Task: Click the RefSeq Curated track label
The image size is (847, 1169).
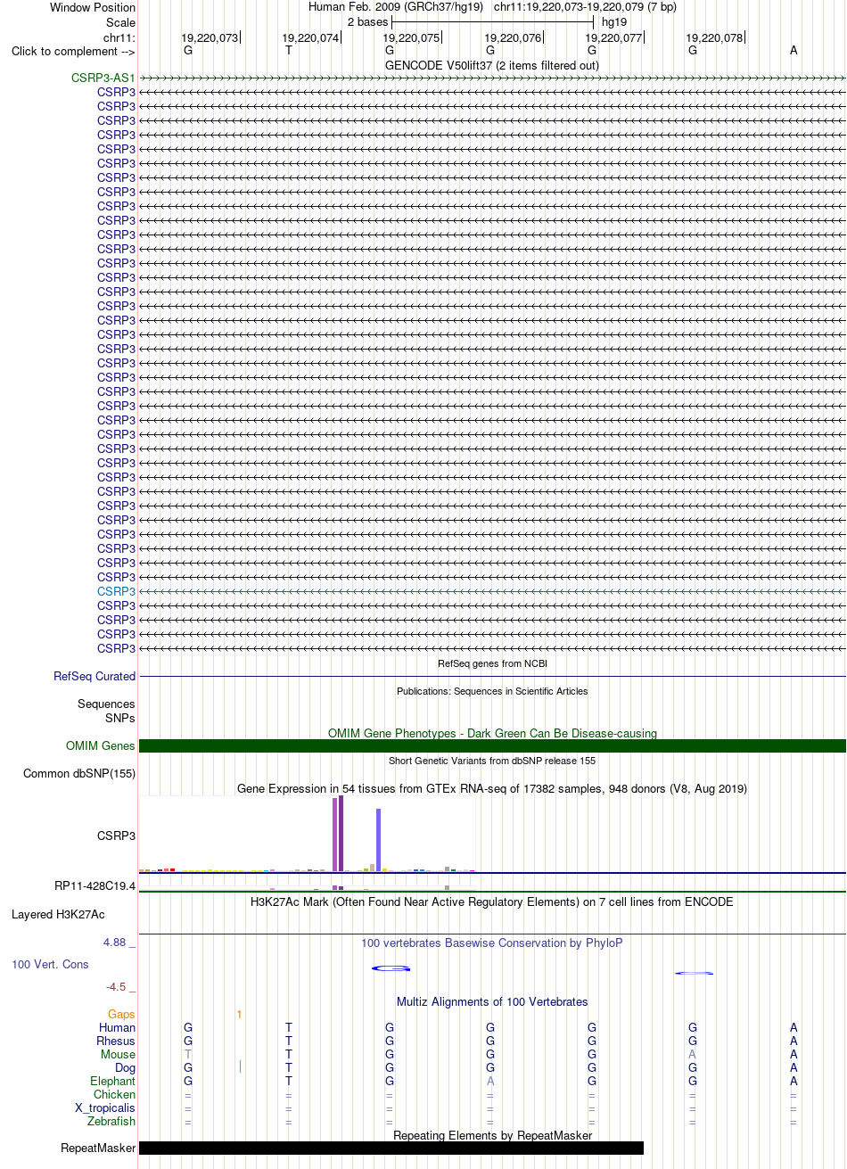Action: 95,676
